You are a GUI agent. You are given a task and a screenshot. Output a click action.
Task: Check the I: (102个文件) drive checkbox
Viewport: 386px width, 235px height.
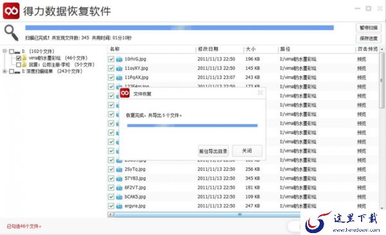(x=12, y=51)
